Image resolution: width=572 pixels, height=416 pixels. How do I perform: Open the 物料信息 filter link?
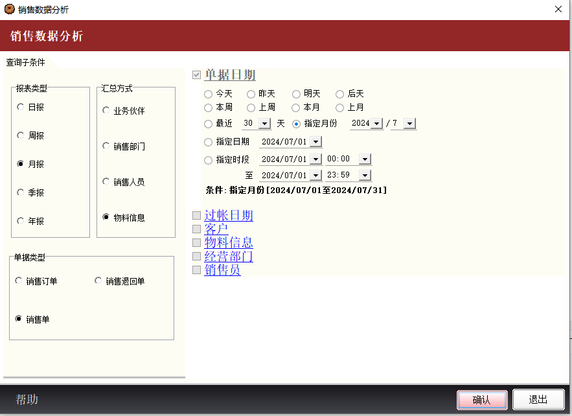(x=229, y=242)
